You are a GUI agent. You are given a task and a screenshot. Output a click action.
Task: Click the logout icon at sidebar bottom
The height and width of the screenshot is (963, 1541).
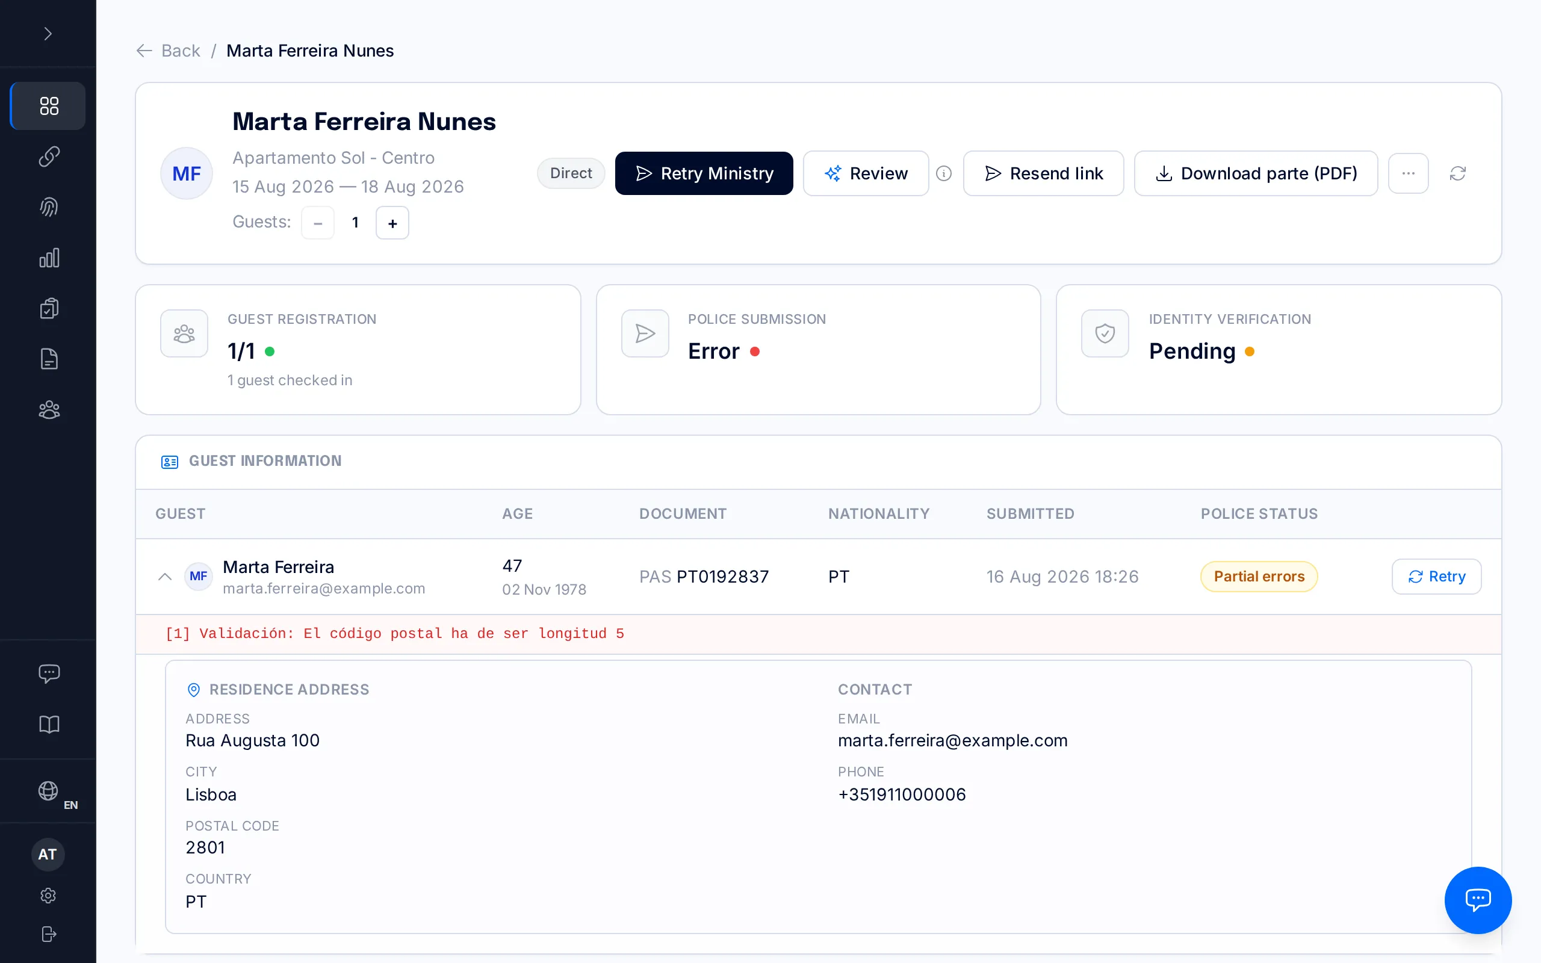[x=49, y=934]
